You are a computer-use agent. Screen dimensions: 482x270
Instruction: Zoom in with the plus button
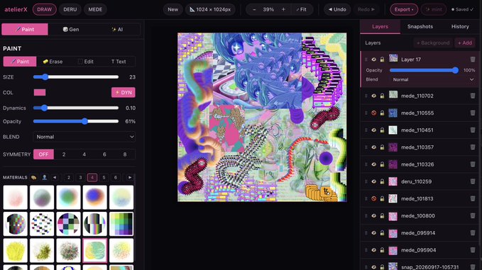coord(283,9)
